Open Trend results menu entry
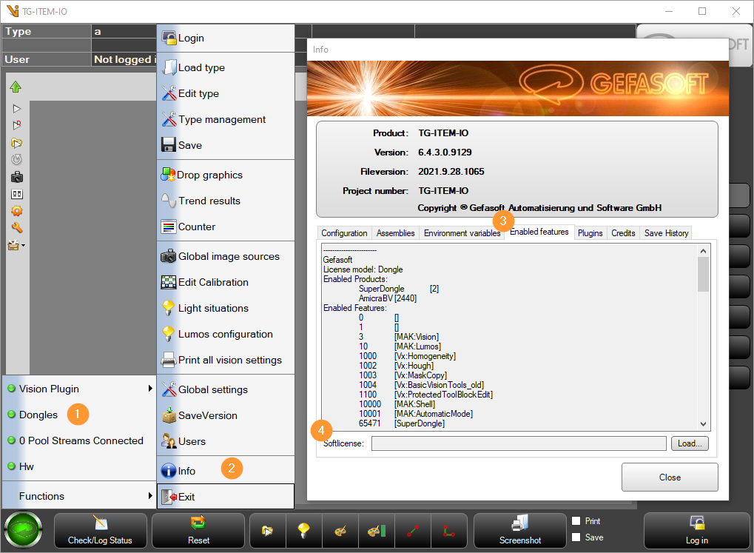The image size is (754, 553). tap(226, 201)
